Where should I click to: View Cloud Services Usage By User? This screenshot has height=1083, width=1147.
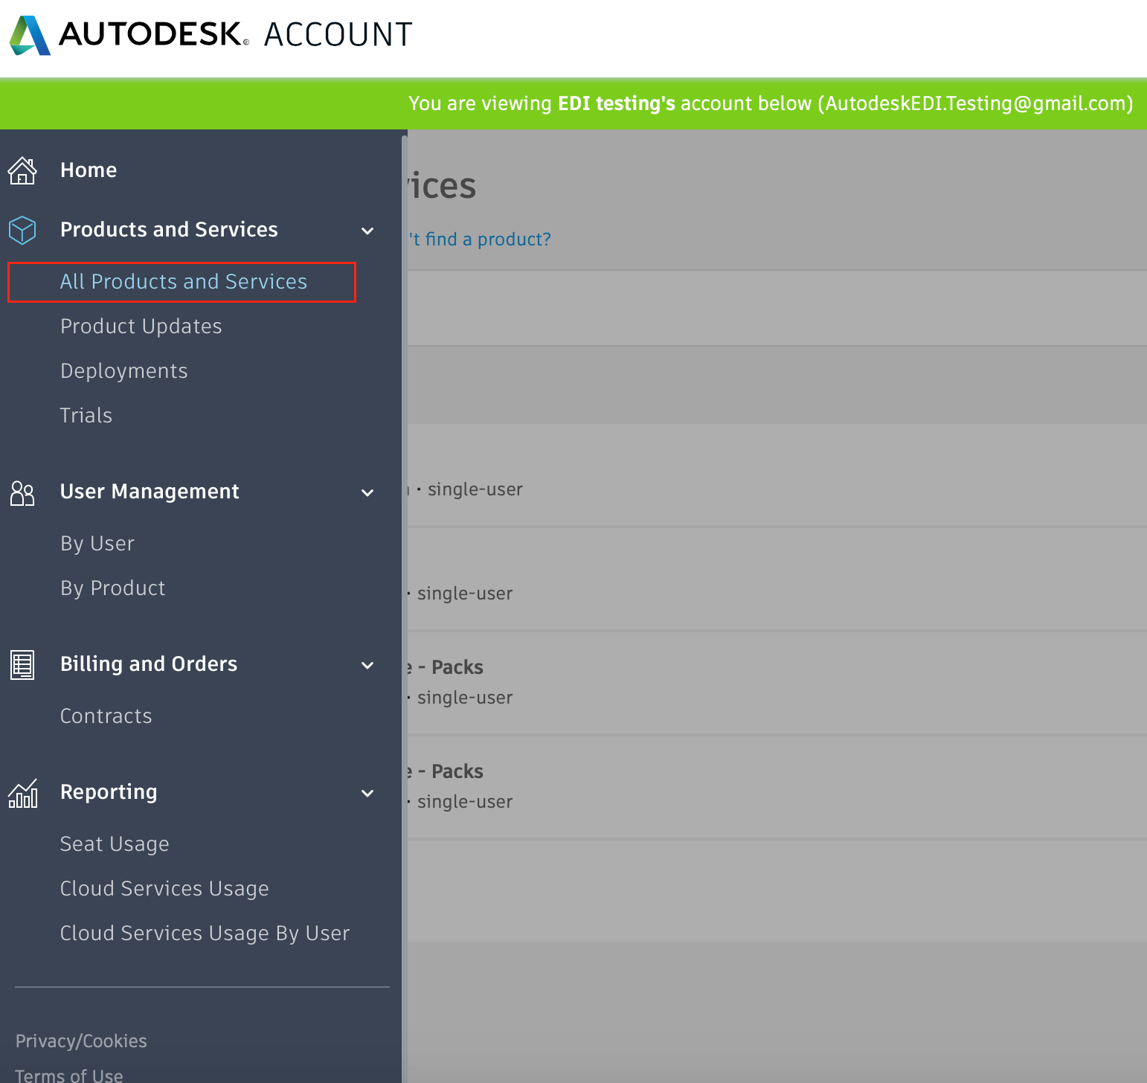(x=205, y=933)
